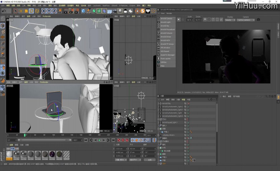The image size is (280, 171).
Task: Select the Live Selection cursor tool
Action: pyautogui.click(x=16, y=11)
